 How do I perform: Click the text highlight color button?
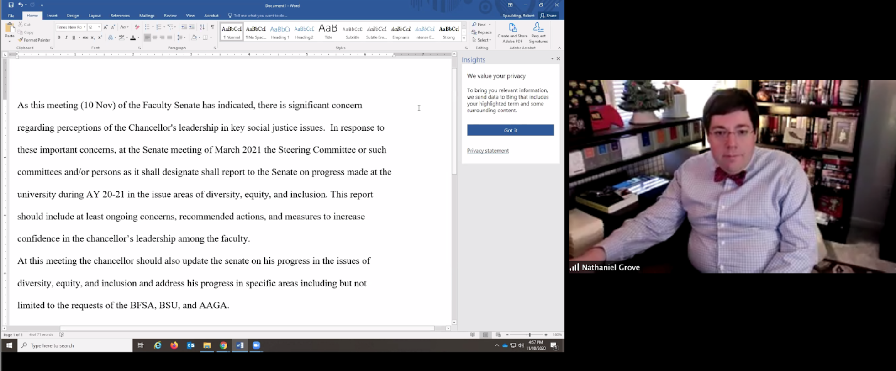point(121,37)
